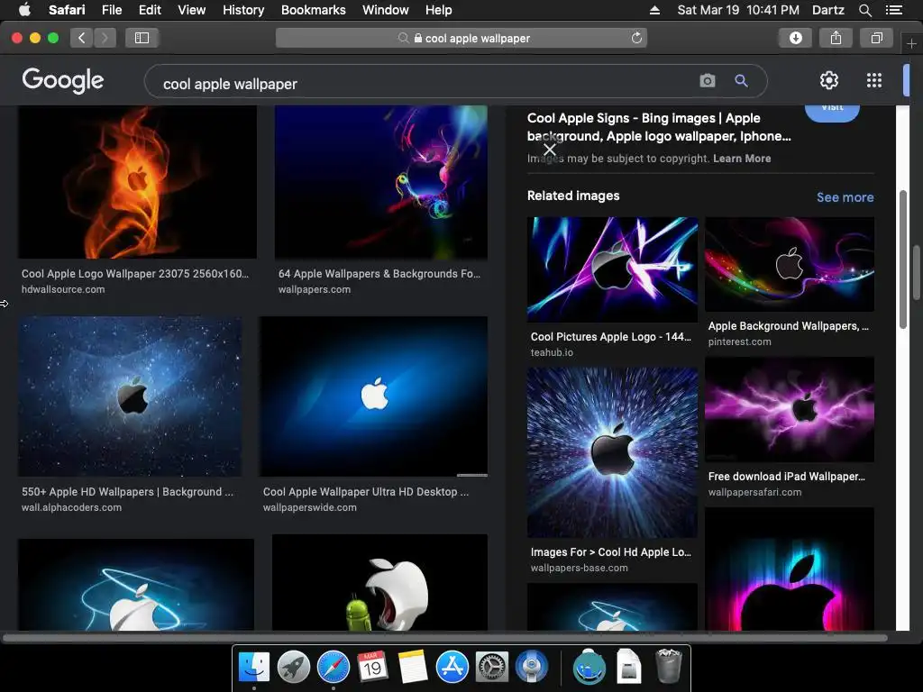Open purple lightning iPad wallpaper image
The height and width of the screenshot is (692, 923).
pos(790,409)
